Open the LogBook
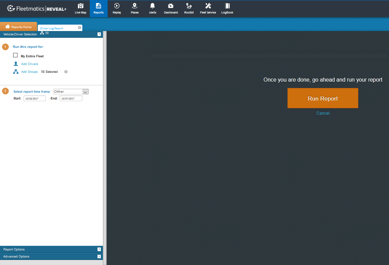 [227, 9]
